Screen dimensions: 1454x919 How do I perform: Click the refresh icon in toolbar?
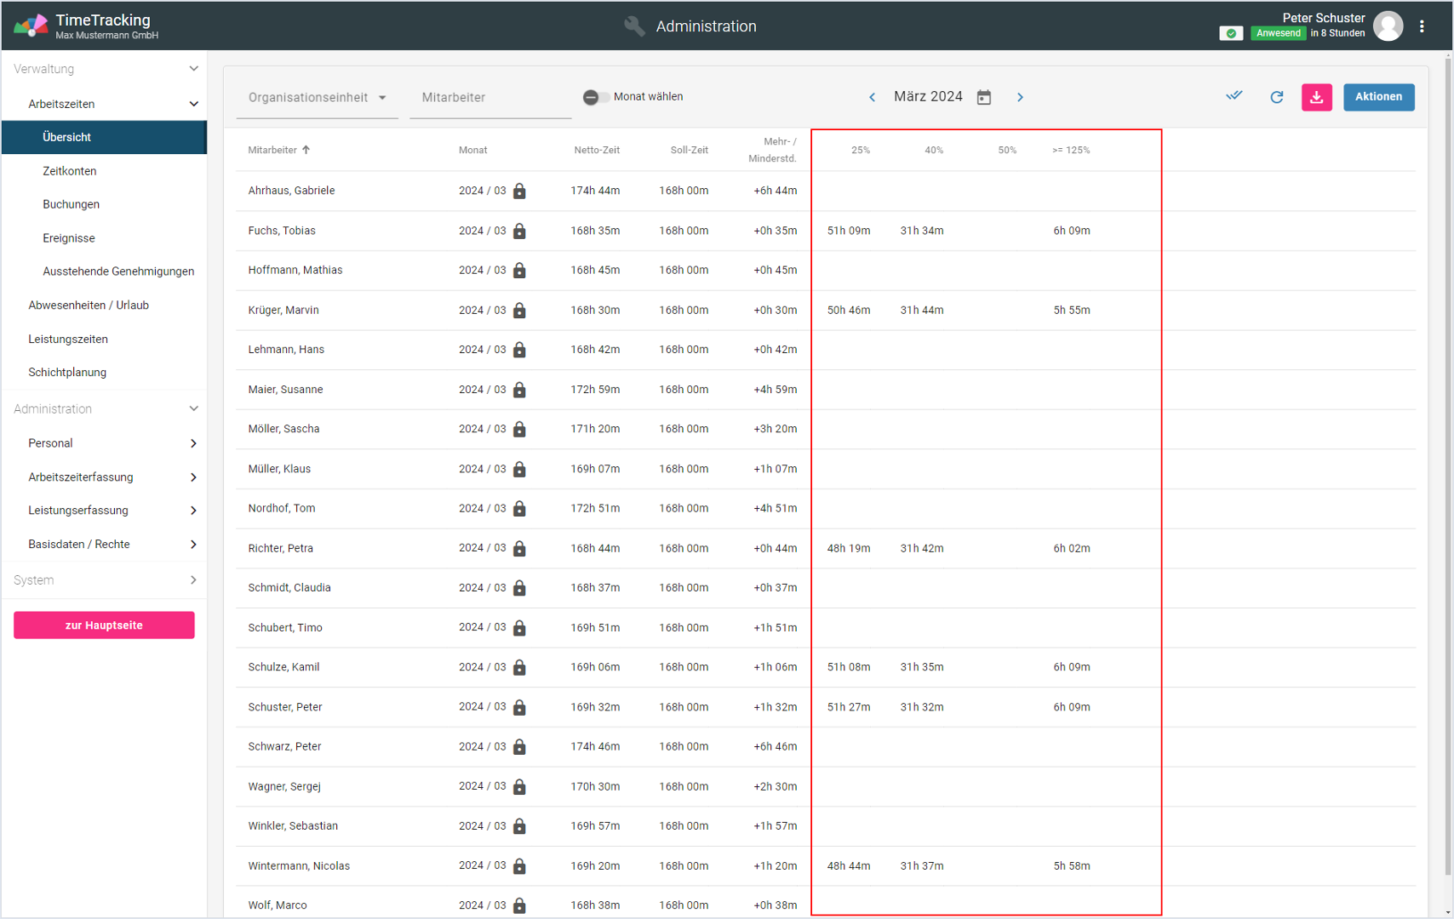(1276, 97)
